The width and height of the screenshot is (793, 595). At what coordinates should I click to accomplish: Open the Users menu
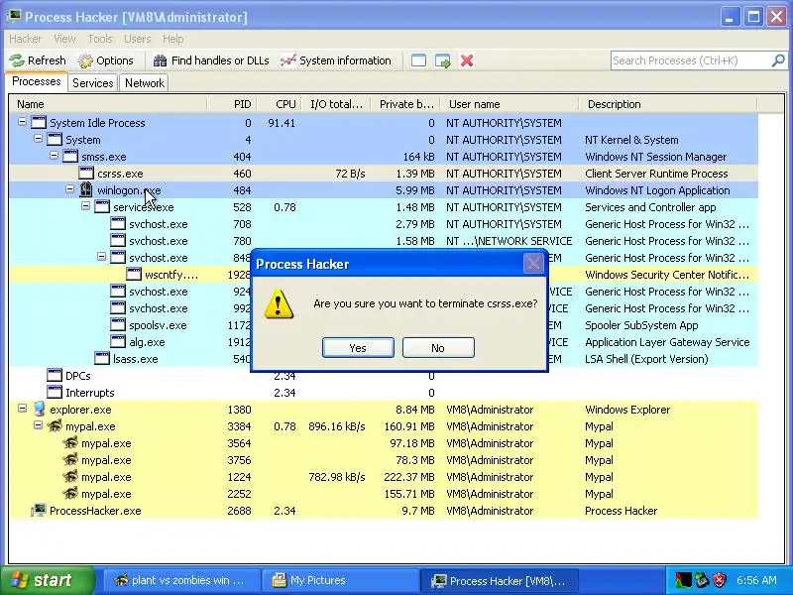pos(138,39)
